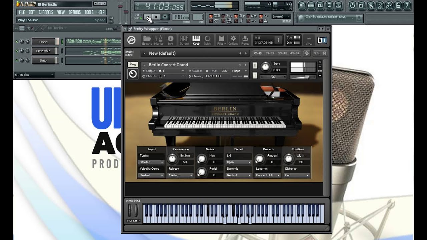
Task: Click the instrument Tune knob
Action: [265, 67]
